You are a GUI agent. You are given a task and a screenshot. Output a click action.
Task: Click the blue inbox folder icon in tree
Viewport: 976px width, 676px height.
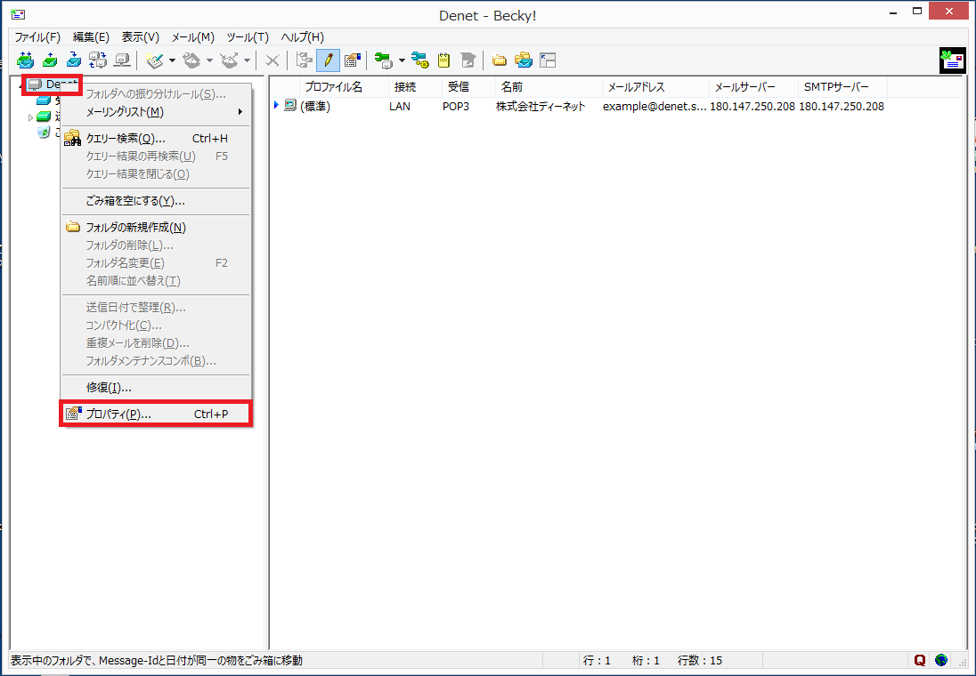click(44, 101)
